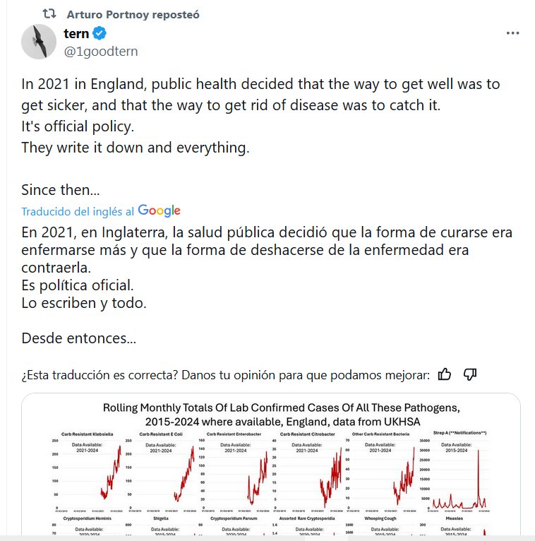Open the @1goodtern handle link

coord(101,51)
